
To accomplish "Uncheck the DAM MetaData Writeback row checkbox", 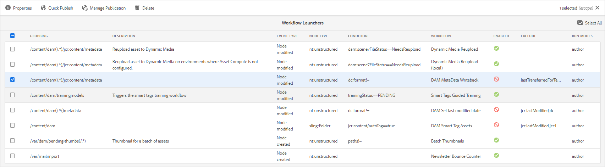I will pyautogui.click(x=12, y=80).
